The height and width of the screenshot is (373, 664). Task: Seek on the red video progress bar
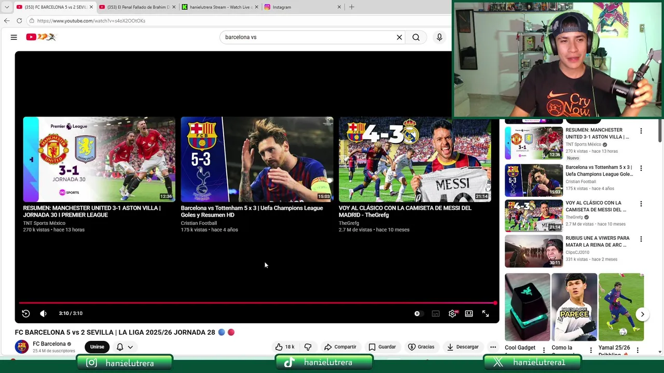tap(257, 303)
